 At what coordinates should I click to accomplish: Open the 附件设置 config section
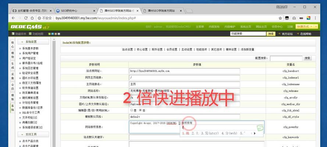tap(157, 50)
